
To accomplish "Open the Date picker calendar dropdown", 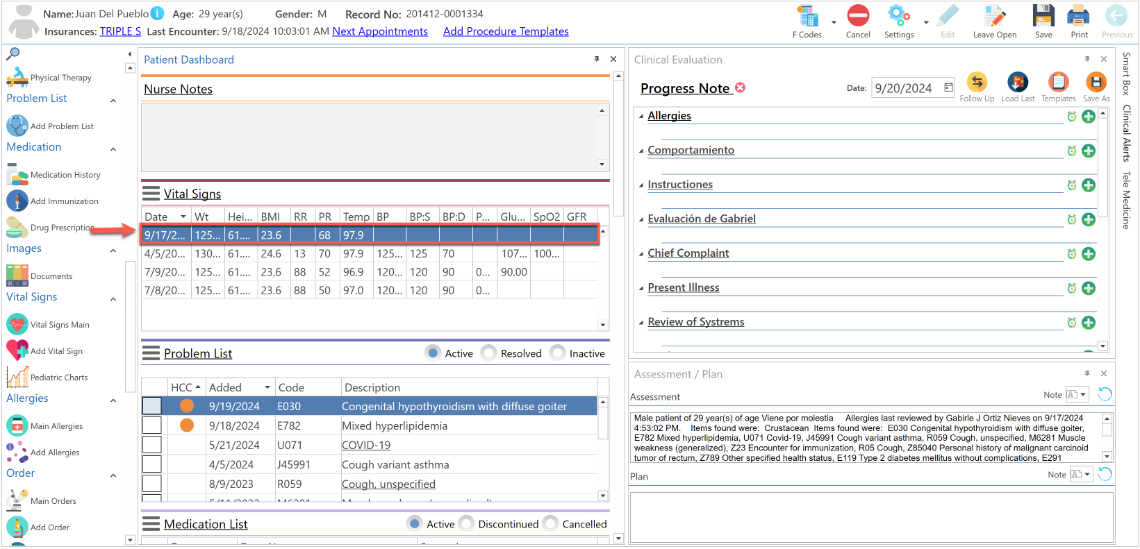I will (949, 87).
